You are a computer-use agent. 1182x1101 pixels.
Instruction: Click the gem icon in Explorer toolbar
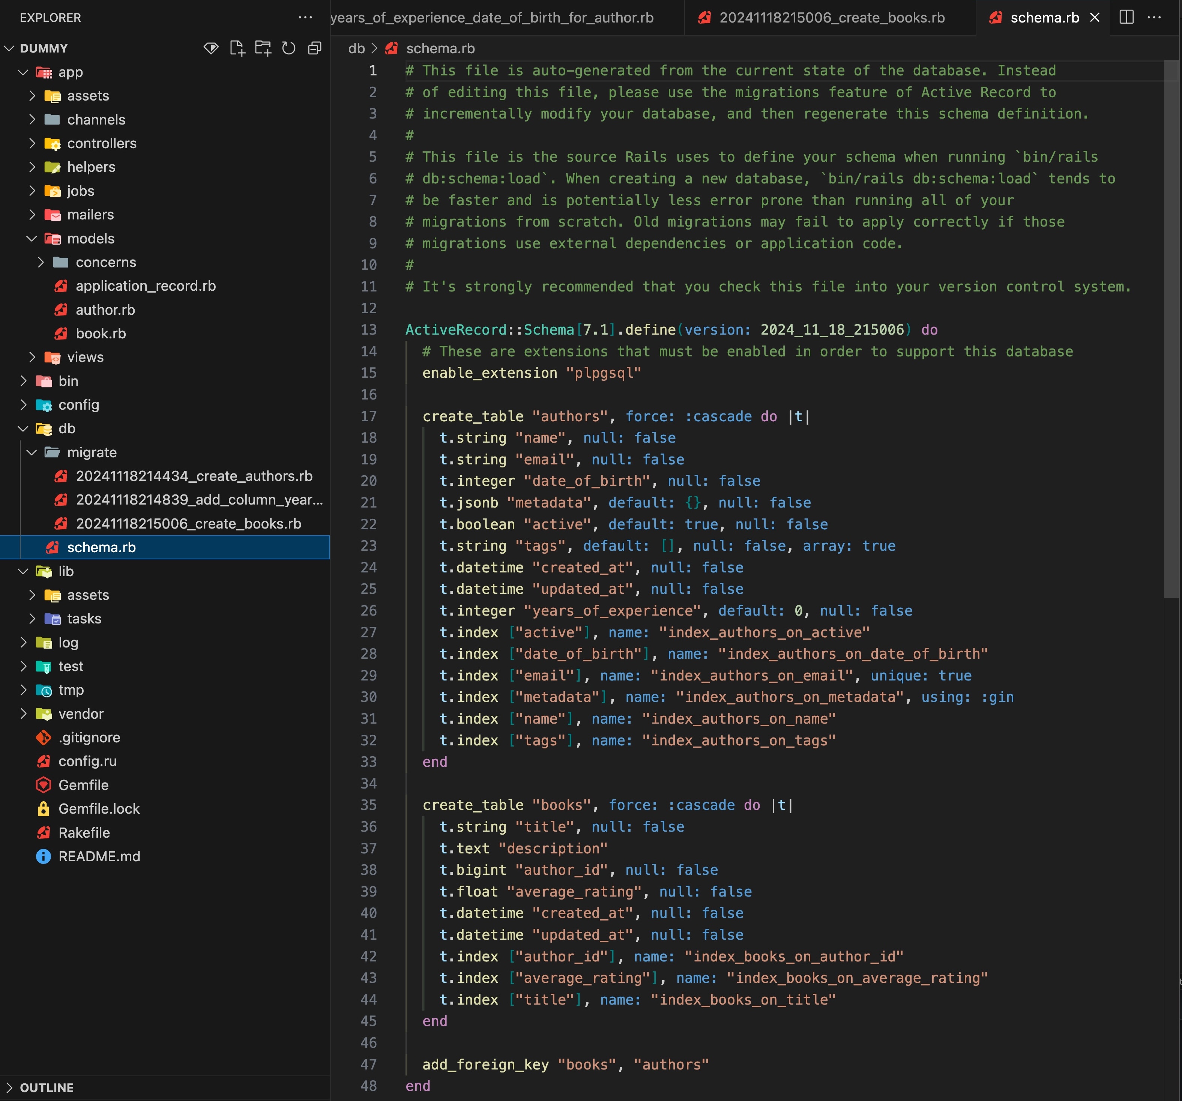[x=210, y=48]
